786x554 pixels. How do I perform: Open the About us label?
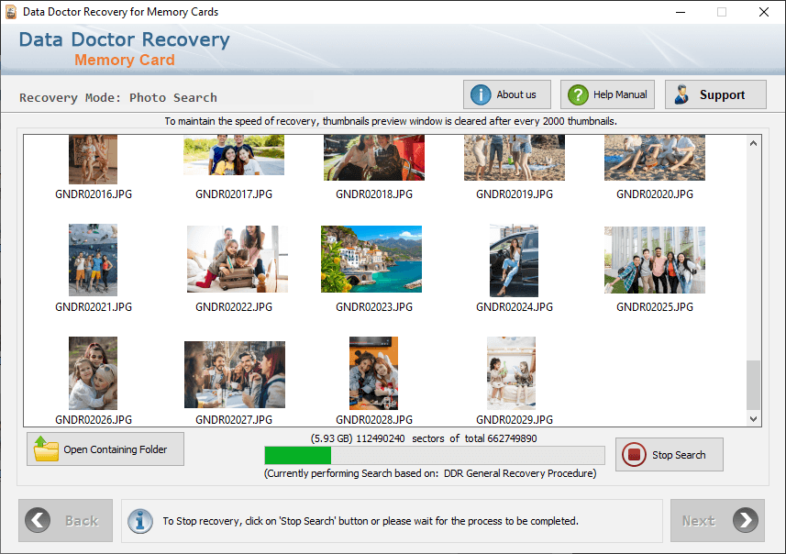(515, 94)
